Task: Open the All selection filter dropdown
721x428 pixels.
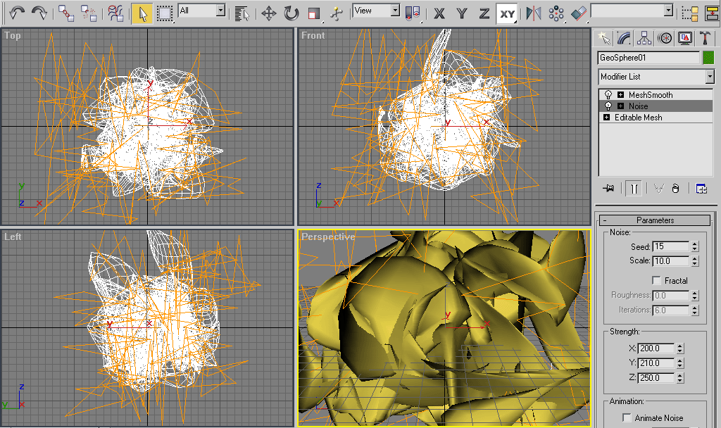Action: pyautogui.click(x=220, y=11)
